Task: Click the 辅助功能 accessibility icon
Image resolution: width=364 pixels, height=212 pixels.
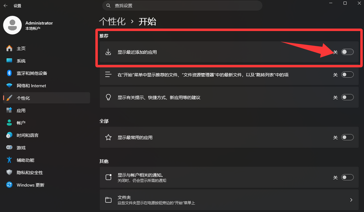Action: click(x=9, y=160)
